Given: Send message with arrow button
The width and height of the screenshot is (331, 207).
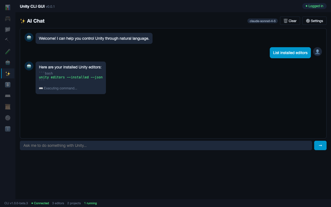Looking at the screenshot, I should pos(320,145).
